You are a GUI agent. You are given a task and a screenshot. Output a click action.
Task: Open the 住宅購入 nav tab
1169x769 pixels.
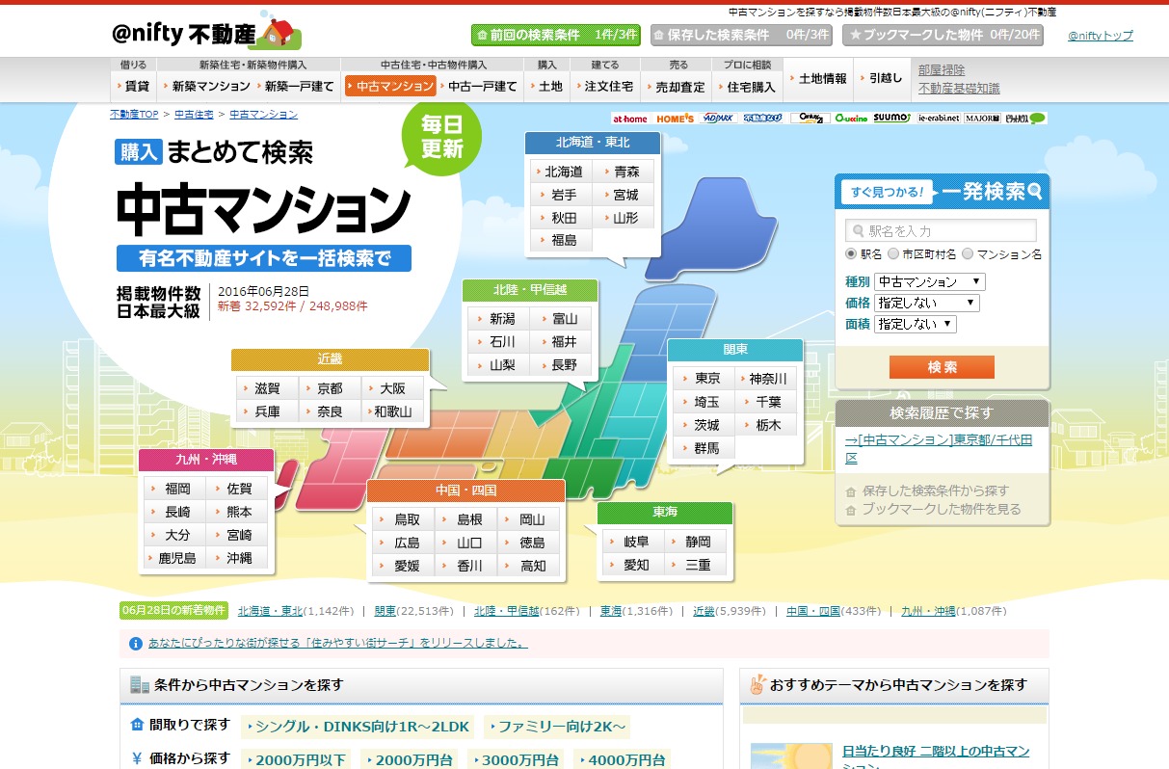pos(747,86)
